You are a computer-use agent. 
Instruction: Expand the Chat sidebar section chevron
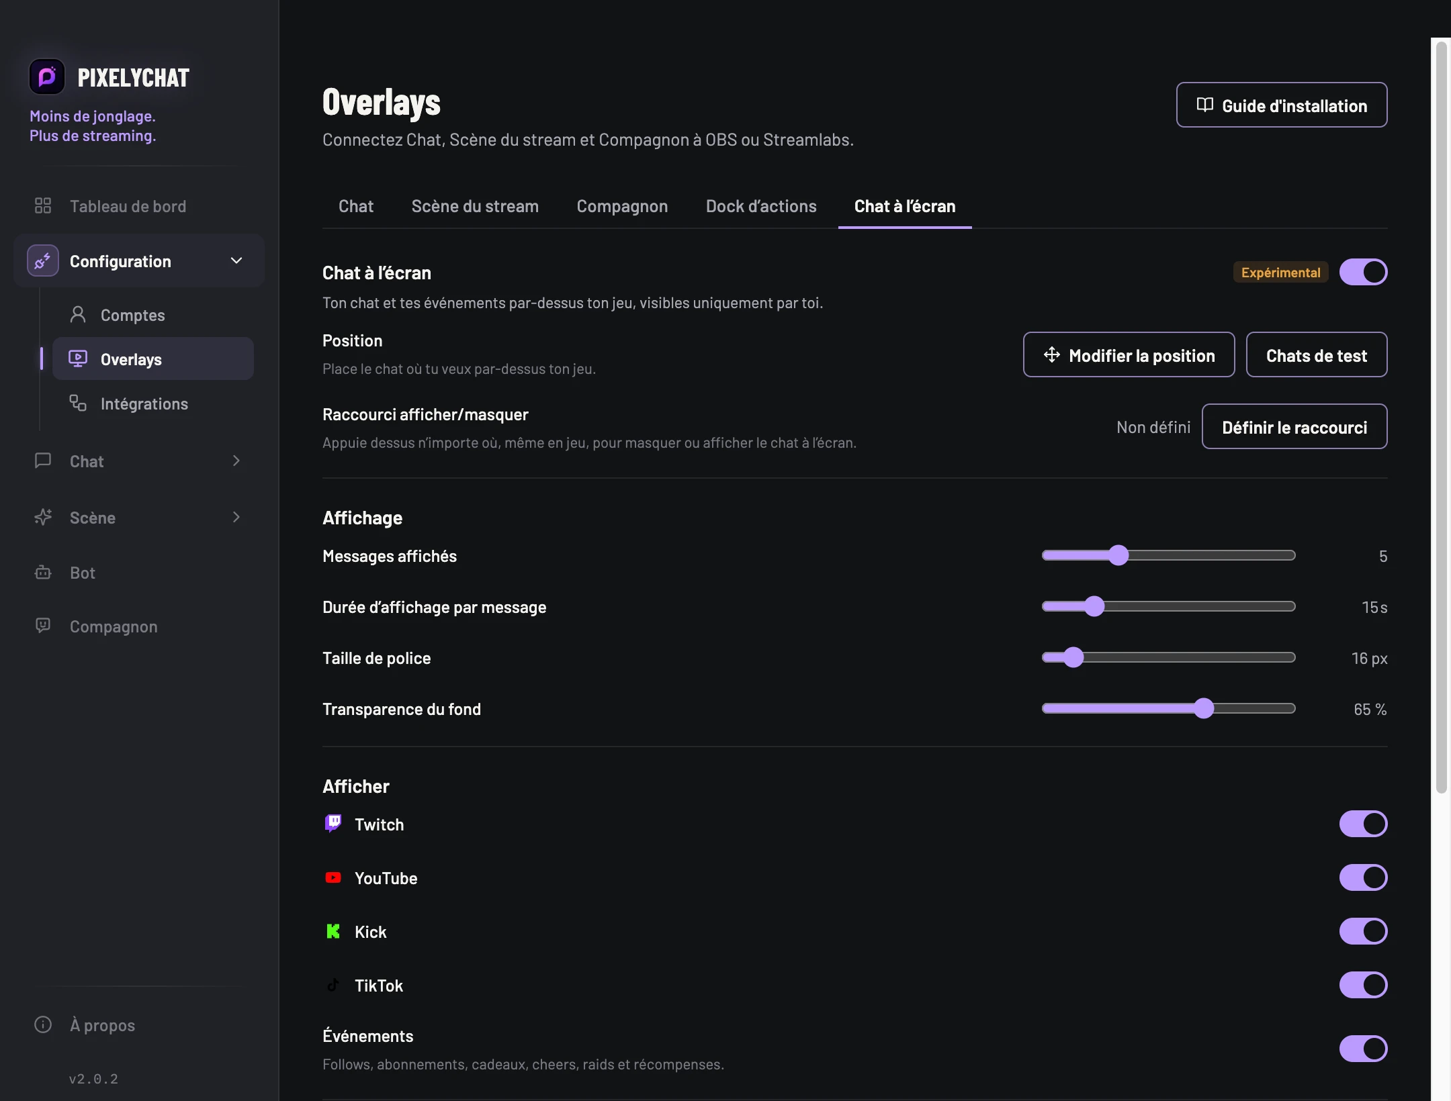236,461
